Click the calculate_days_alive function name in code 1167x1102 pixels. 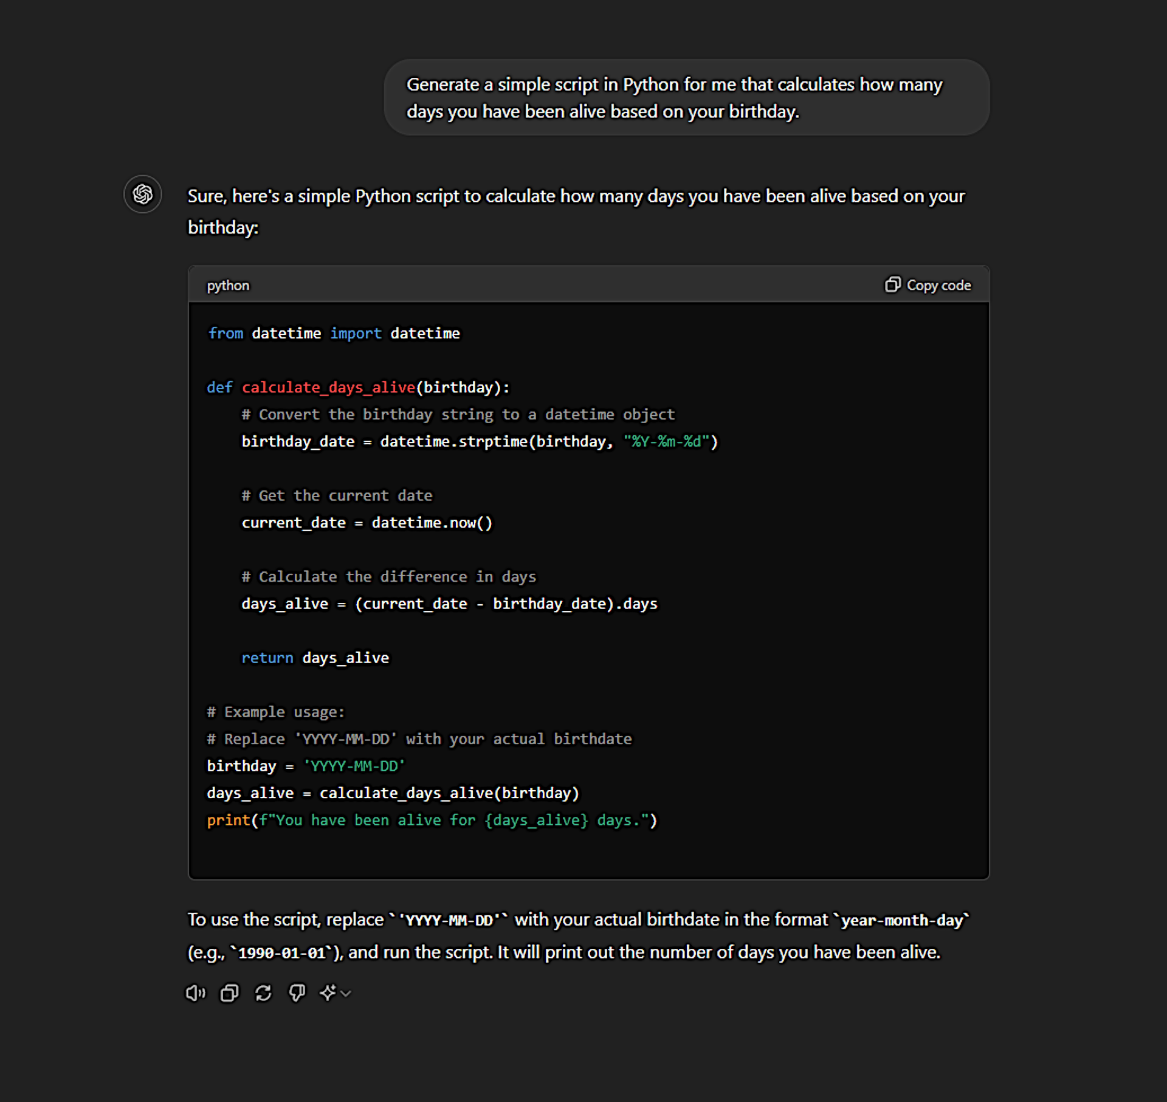coord(328,387)
